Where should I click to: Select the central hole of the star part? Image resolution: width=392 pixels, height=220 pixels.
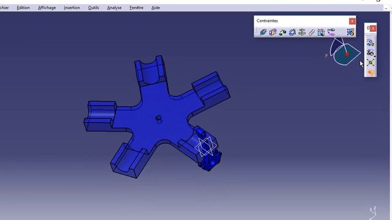(x=159, y=119)
